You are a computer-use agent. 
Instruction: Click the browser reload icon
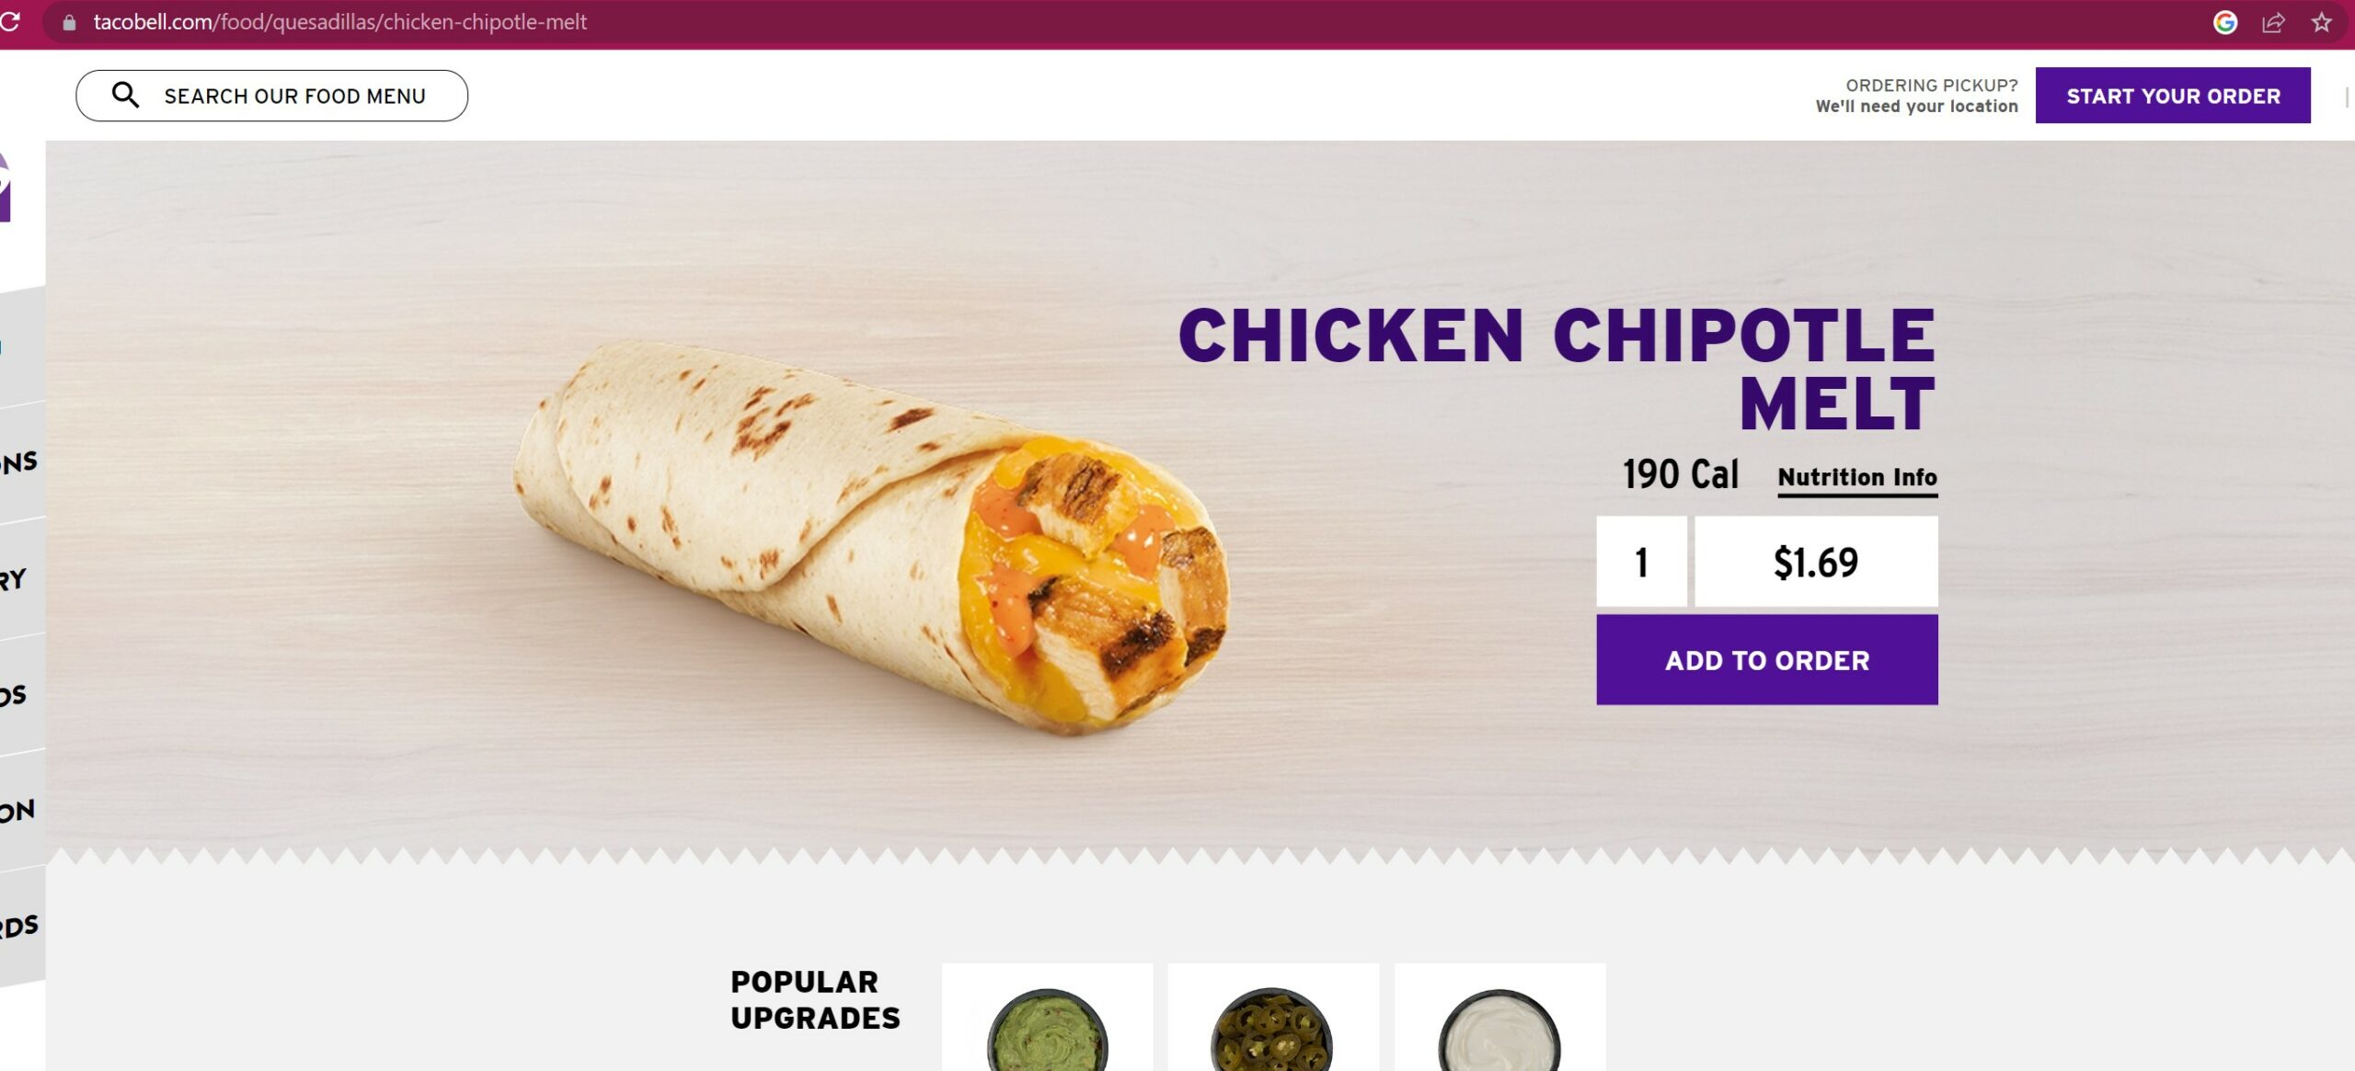click(x=9, y=21)
